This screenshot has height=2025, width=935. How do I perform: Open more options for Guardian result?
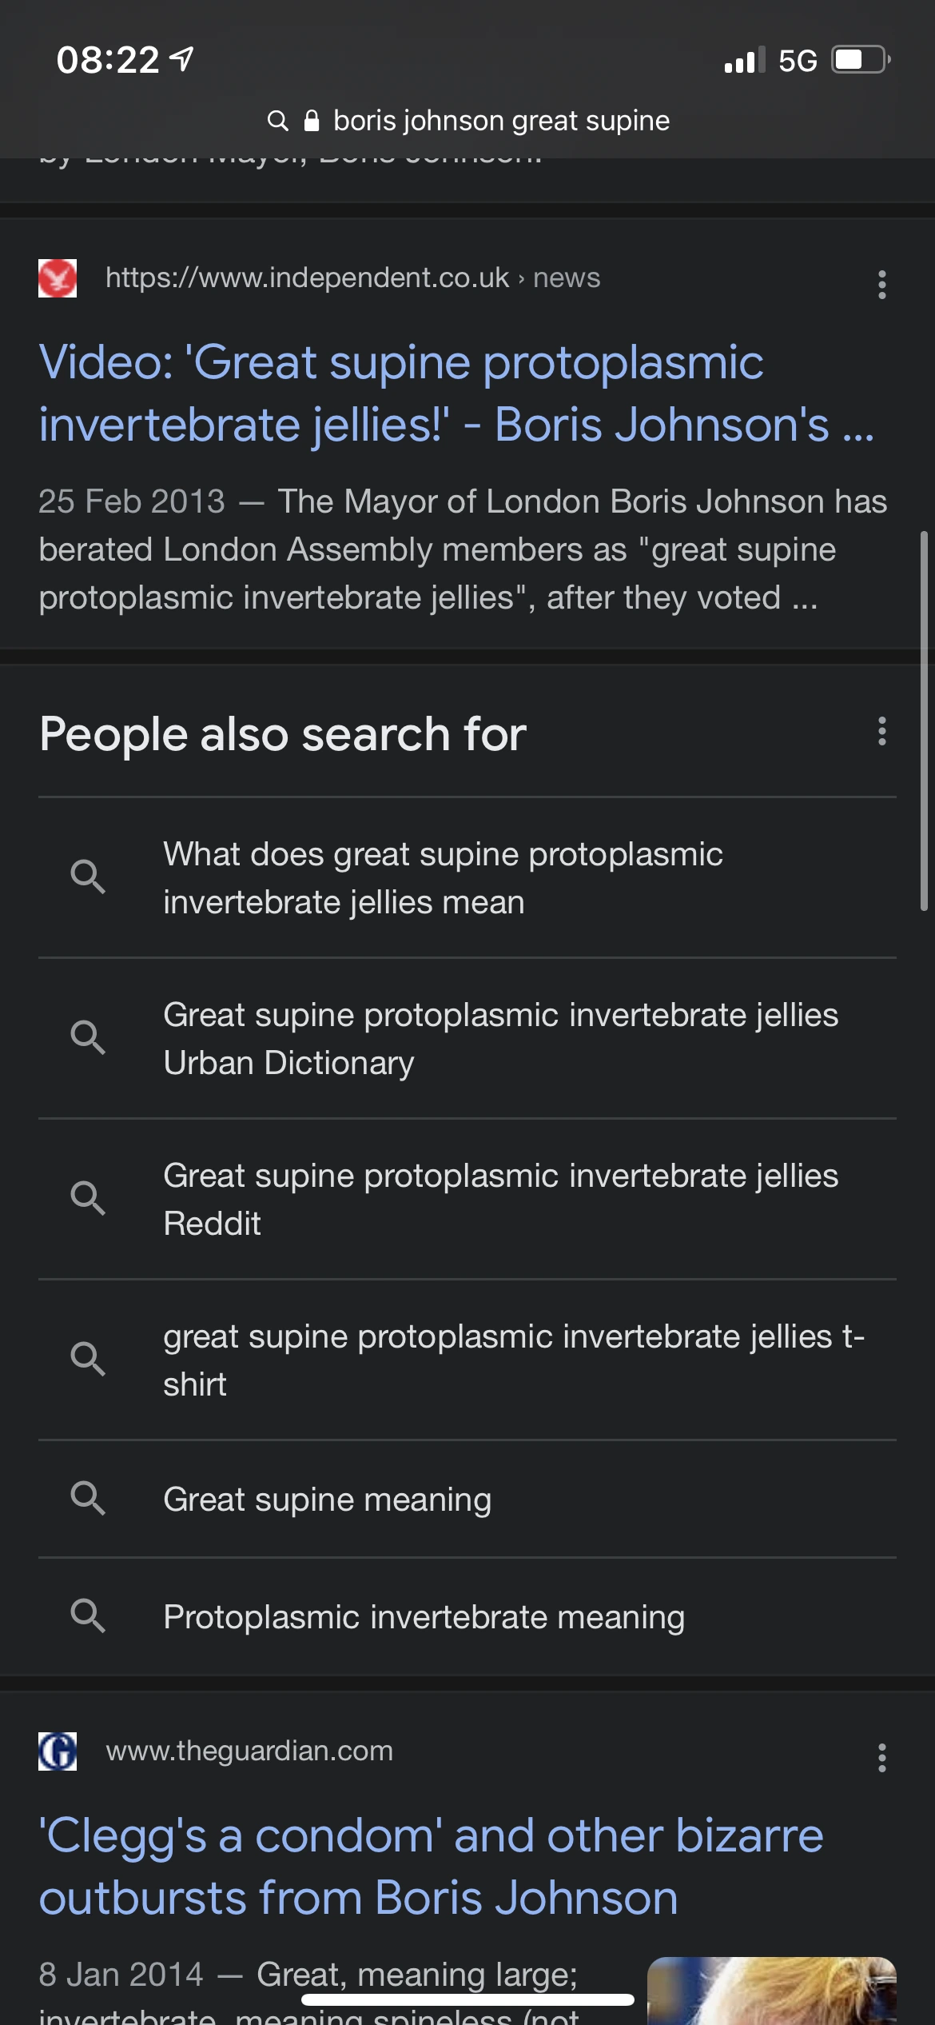point(881,1758)
